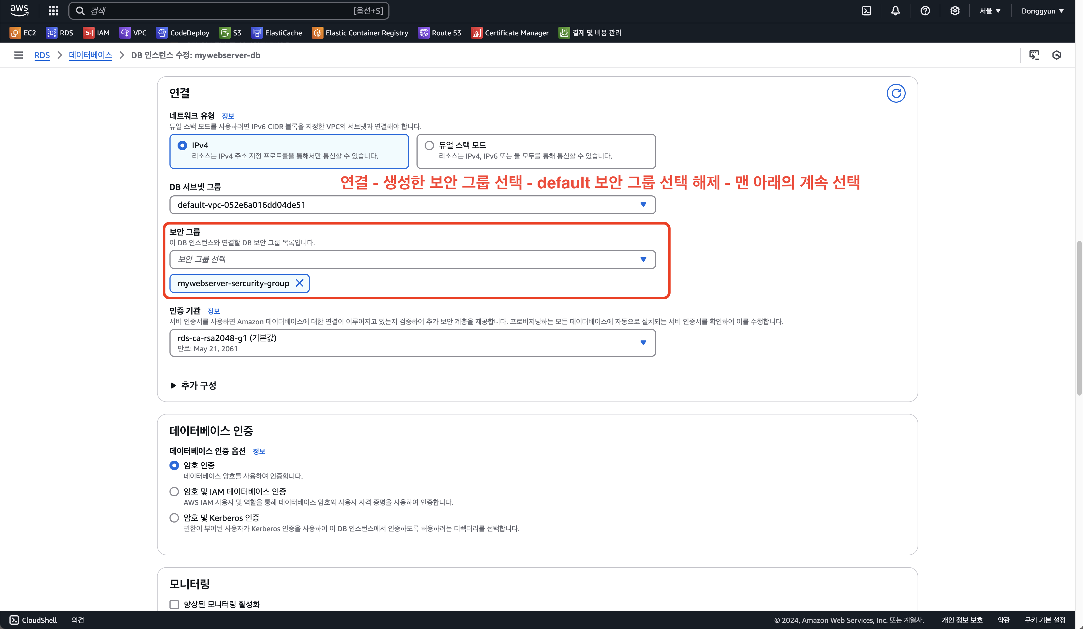Toggle the side navigation hamburger menu
The height and width of the screenshot is (629, 1083).
pos(18,55)
